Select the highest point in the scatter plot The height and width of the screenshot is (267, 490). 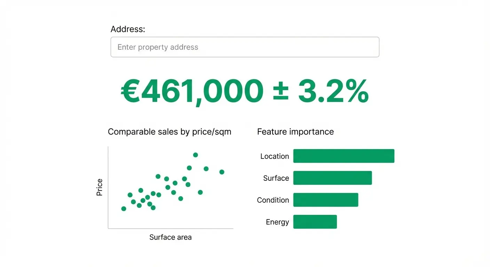196,155
